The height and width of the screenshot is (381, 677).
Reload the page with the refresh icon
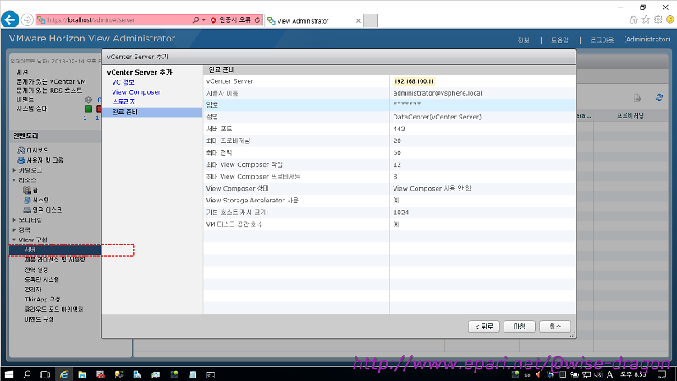point(257,19)
